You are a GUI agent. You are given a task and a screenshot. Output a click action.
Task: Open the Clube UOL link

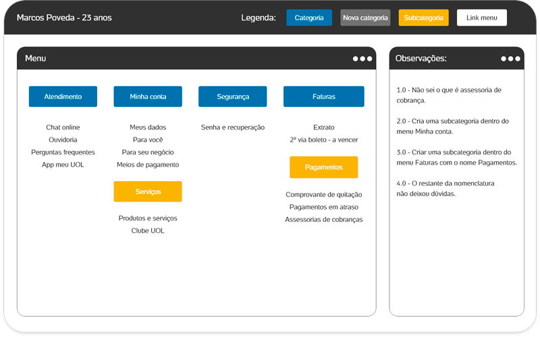[x=148, y=231]
